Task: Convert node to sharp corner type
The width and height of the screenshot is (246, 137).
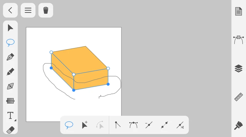Action: (x=117, y=125)
